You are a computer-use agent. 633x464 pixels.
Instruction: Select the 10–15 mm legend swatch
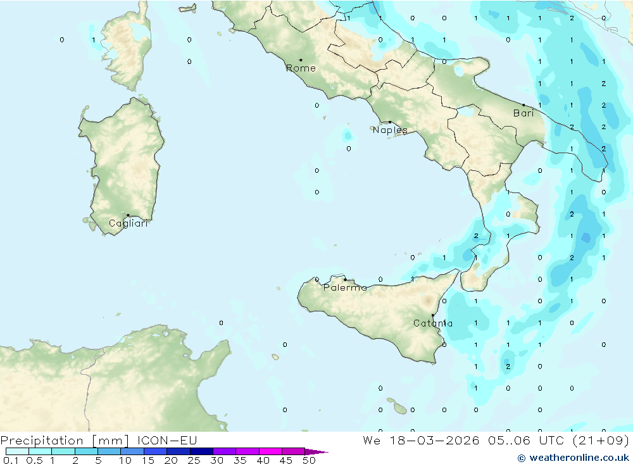132,451
